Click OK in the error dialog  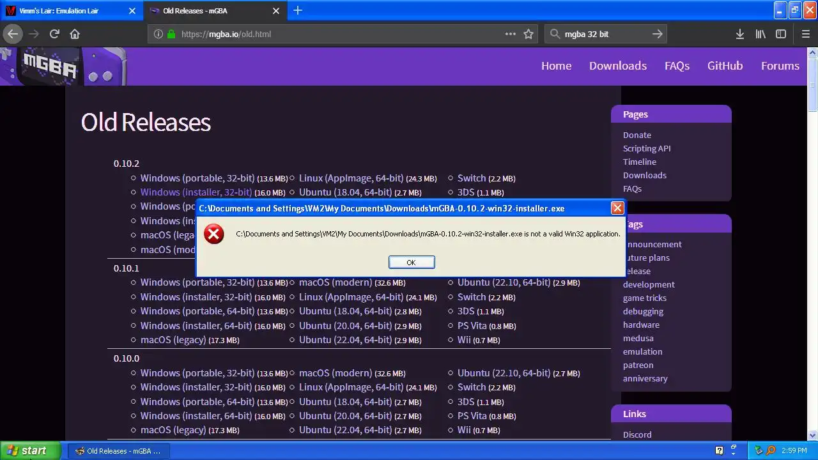coord(412,263)
